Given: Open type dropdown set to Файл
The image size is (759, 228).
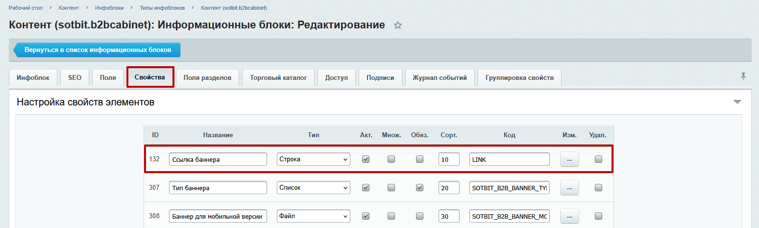Looking at the screenshot, I should pos(314,216).
